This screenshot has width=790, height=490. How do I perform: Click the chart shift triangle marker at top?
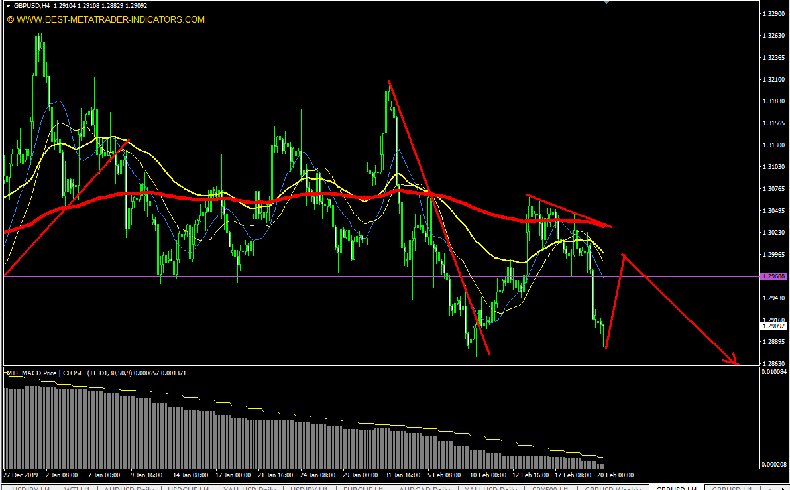click(605, 3)
